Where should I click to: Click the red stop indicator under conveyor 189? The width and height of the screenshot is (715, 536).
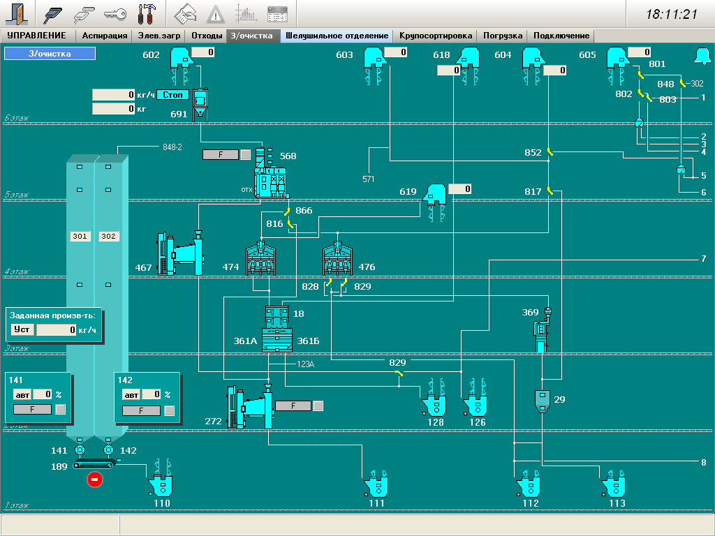[x=95, y=479]
